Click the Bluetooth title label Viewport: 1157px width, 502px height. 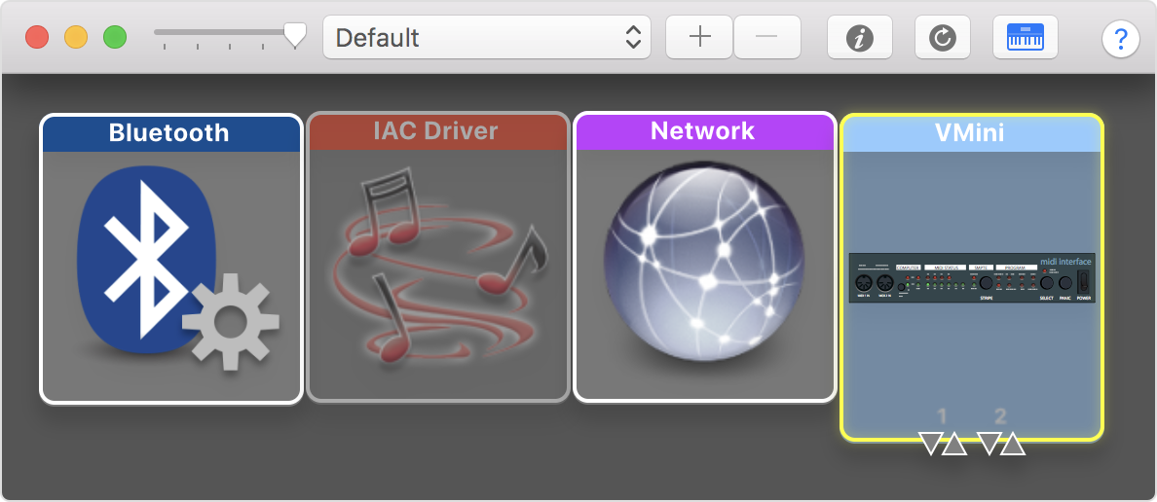[x=169, y=132]
